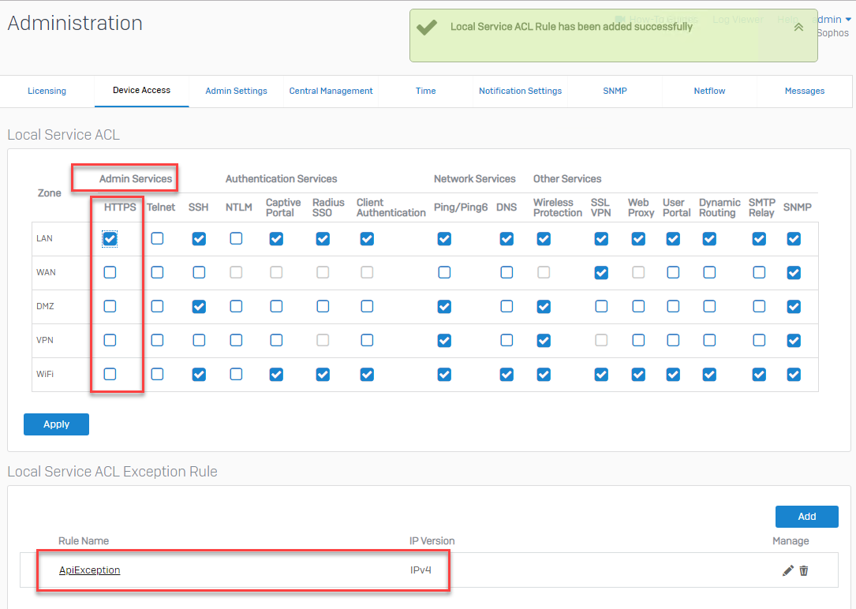Viewport: 856px width, 609px height.
Task: Click the green success checkmark icon
Action: pyautogui.click(x=427, y=27)
